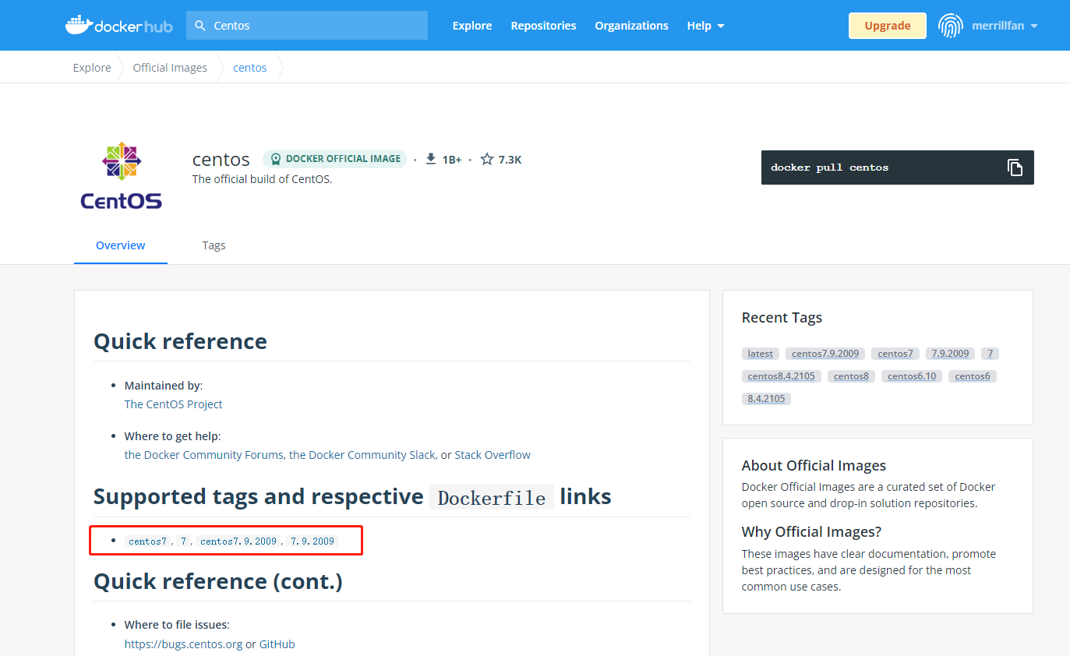
Task: Open the bugs.centos.org link
Action: coord(183,644)
